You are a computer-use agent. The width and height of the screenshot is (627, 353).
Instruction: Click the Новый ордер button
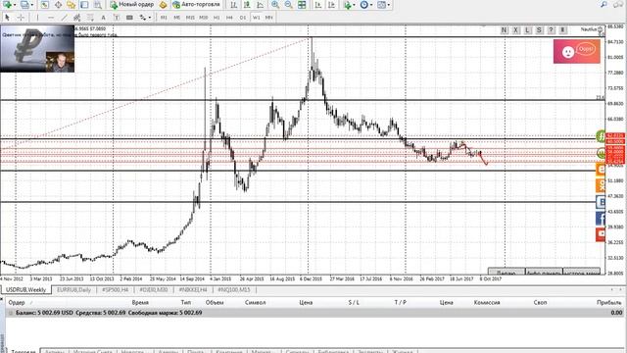(x=132, y=5)
